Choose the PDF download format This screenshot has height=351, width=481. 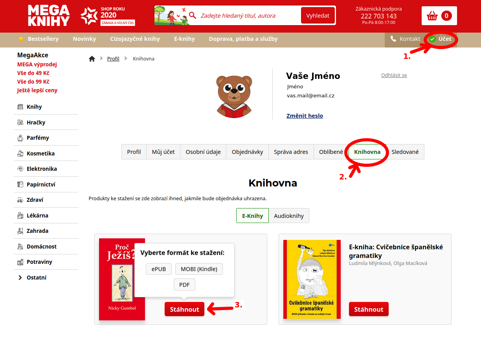pyautogui.click(x=184, y=285)
